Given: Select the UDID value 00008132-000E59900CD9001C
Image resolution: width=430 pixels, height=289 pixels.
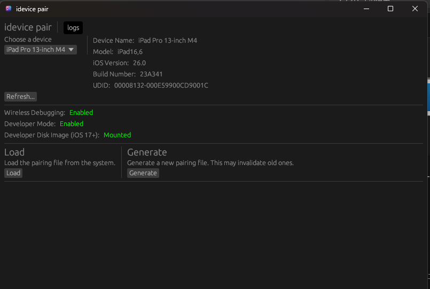Looking at the screenshot, I should (x=161, y=85).
